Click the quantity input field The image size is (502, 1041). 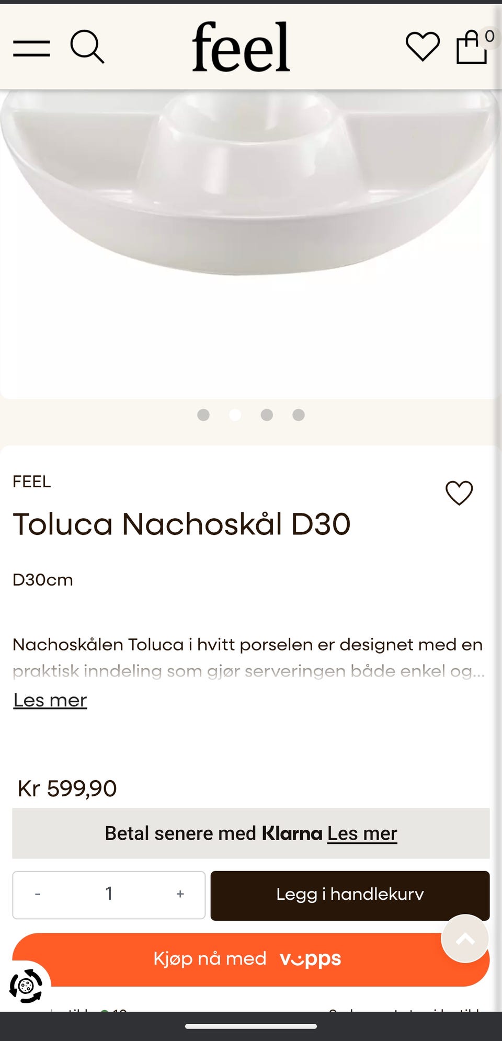point(109,895)
